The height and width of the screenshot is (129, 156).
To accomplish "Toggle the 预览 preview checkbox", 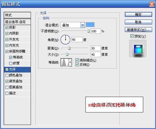I will 132,36.
